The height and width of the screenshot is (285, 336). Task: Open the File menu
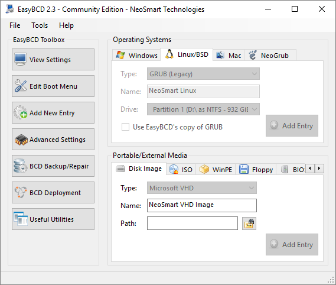point(15,25)
